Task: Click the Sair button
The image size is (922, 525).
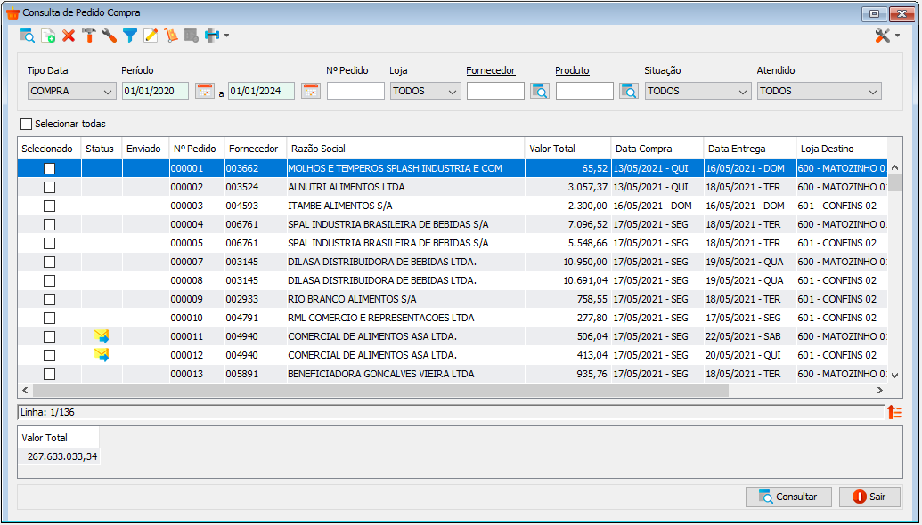Action: click(869, 497)
